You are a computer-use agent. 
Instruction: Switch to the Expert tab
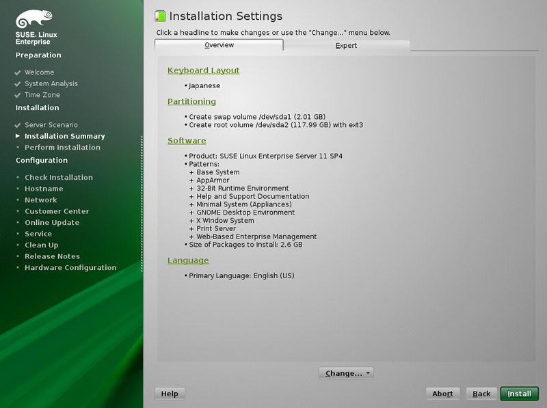(346, 45)
